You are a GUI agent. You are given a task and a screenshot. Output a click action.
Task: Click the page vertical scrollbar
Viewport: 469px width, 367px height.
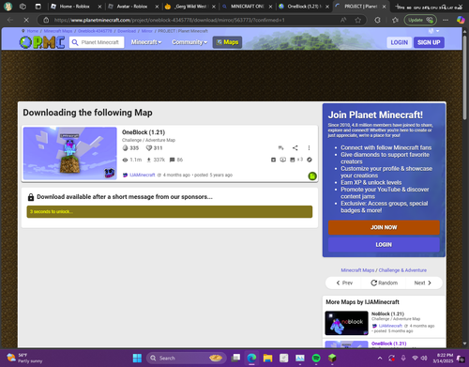(x=464, y=78)
